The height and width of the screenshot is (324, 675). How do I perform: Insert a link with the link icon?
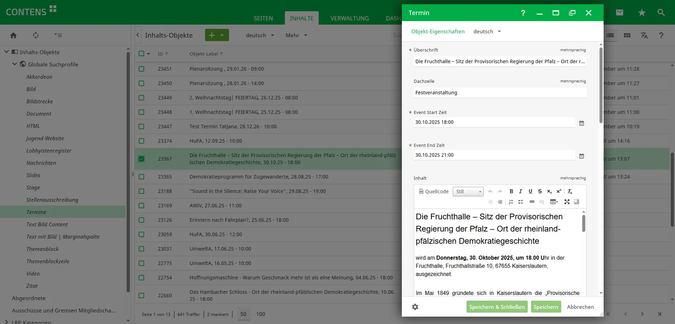pyautogui.click(x=532, y=202)
